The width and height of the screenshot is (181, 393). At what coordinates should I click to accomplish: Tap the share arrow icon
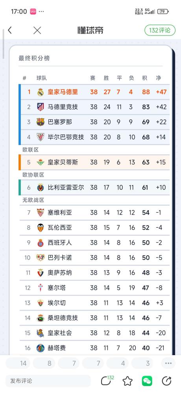coord(166,381)
